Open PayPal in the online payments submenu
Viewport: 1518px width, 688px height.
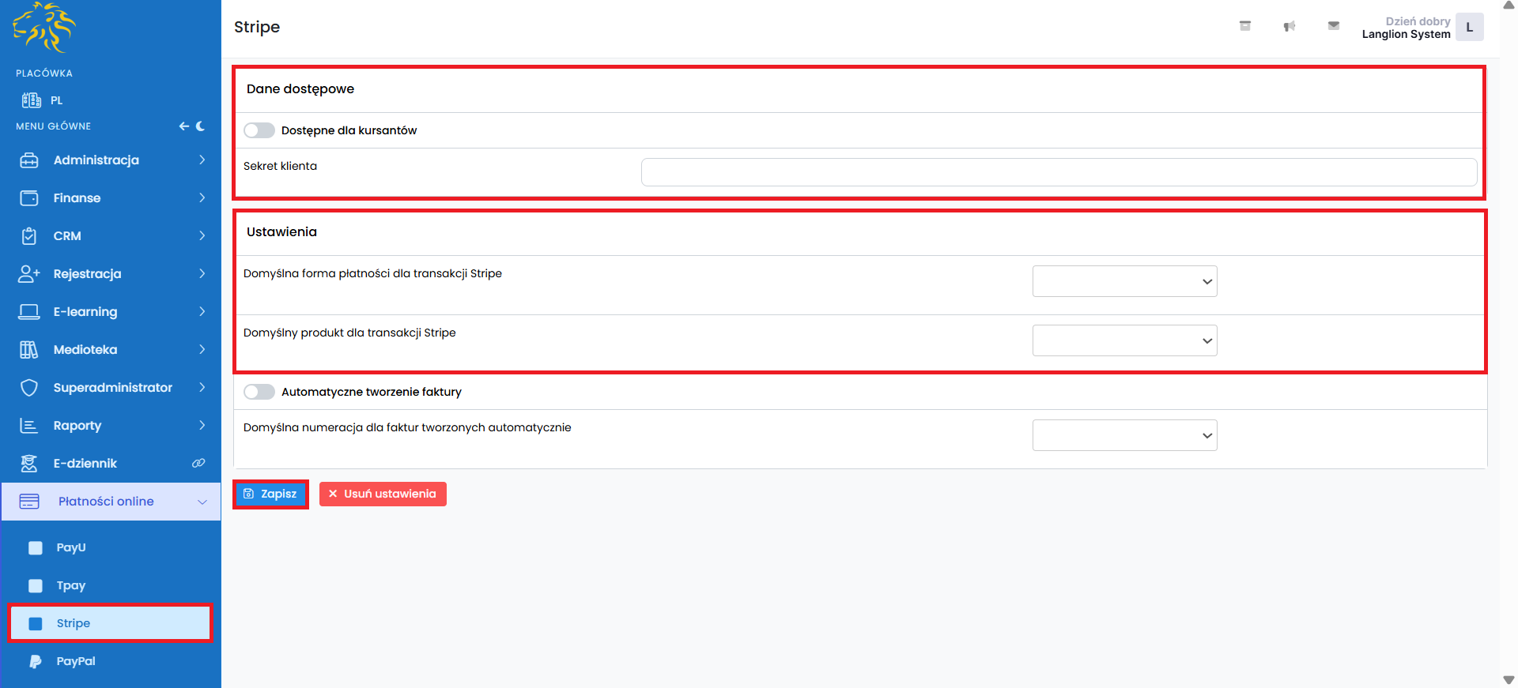[x=76, y=661]
